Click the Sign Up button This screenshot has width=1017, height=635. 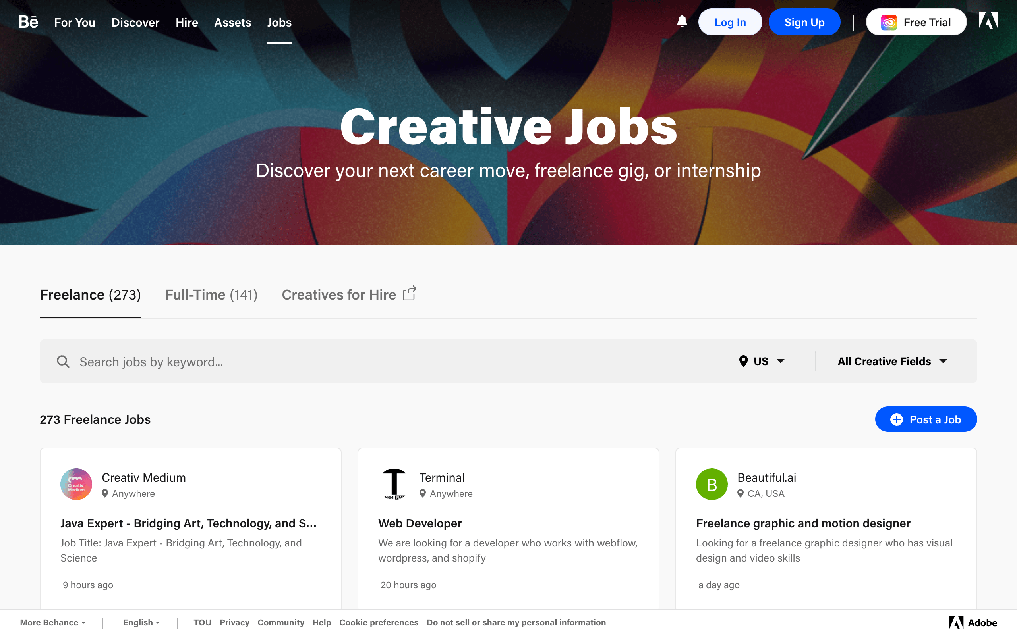click(805, 22)
